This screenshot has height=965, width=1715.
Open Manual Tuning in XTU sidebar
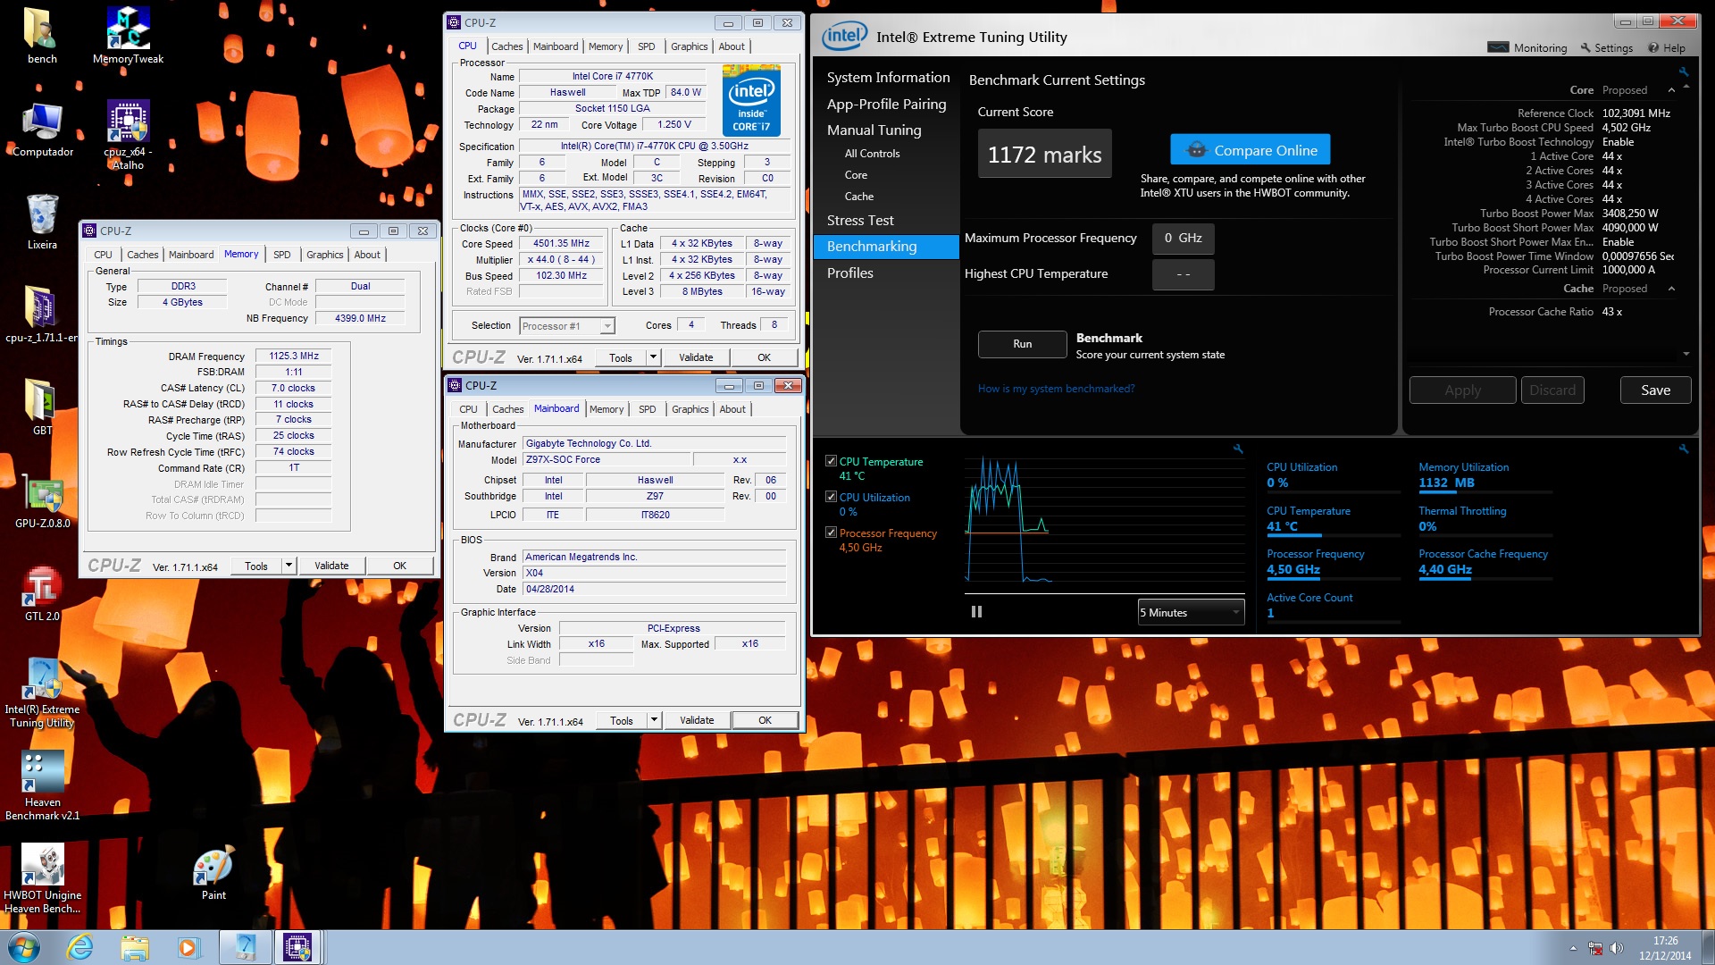(874, 130)
